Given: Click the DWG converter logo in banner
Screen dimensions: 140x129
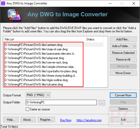Looking at the screenshot, I should [14, 15].
